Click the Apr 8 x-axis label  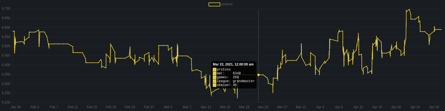point(339,107)
